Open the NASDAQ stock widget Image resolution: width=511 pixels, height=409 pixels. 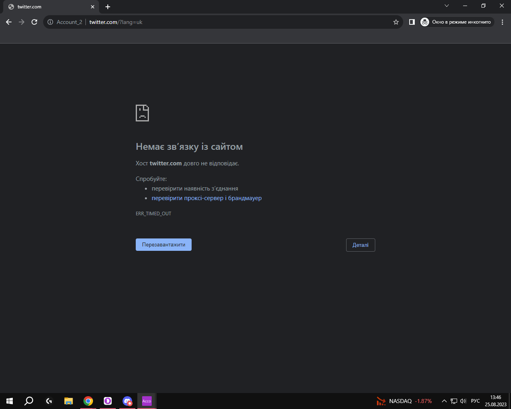(404, 401)
